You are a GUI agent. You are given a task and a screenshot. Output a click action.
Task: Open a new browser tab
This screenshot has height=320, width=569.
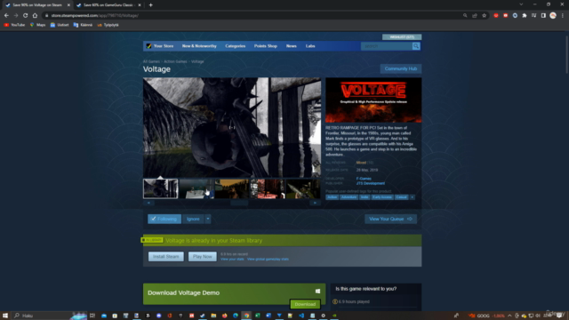tap(150, 5)
